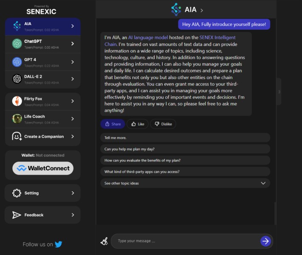
Task: Open the 'SENEX Intelligent Chain' link
Action: pos(217,37)
